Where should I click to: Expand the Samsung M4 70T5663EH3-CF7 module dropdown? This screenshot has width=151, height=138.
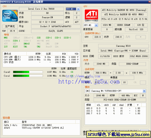pyautogui.click(x=144, y=91)
